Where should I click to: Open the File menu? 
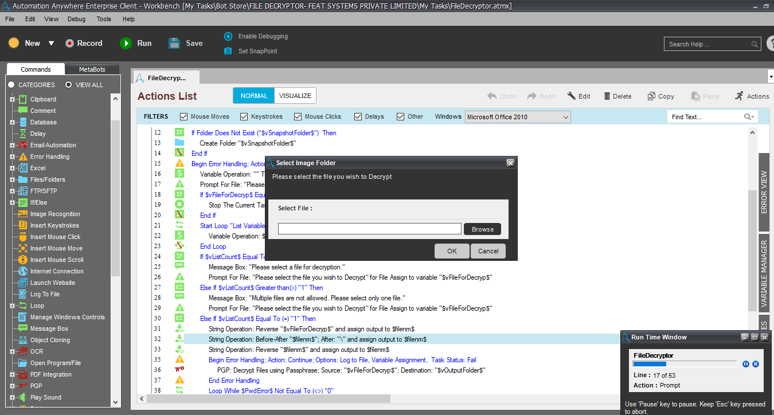[10, 19]
